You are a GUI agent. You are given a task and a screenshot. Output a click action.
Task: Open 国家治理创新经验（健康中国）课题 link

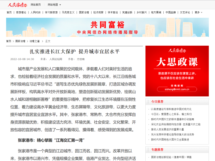pyautogui.click(x=171, y=157)
